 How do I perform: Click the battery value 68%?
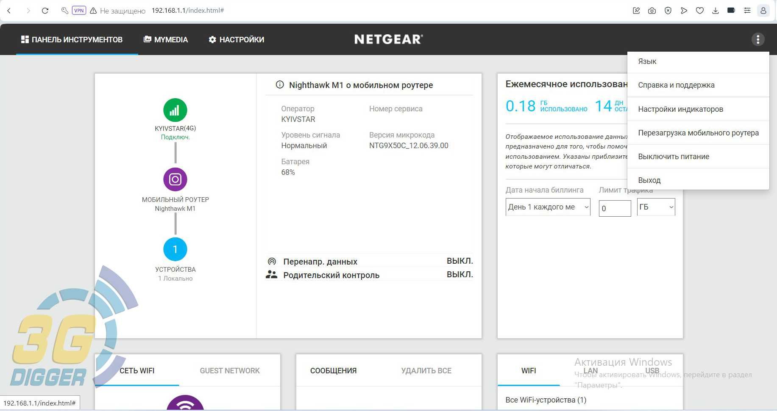[x=288, y=172]
